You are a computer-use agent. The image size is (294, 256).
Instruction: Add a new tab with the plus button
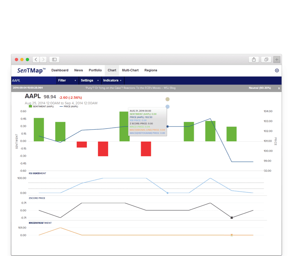tap(277, 60)
